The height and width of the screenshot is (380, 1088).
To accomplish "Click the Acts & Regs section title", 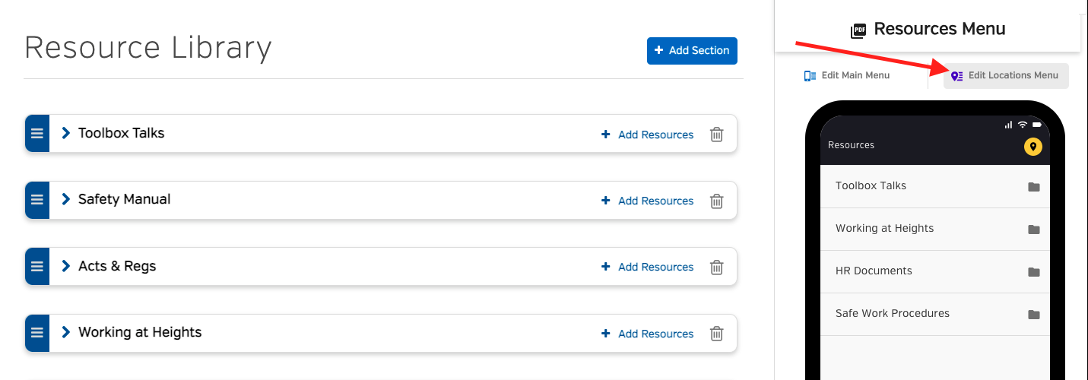I will pos(117,266).
